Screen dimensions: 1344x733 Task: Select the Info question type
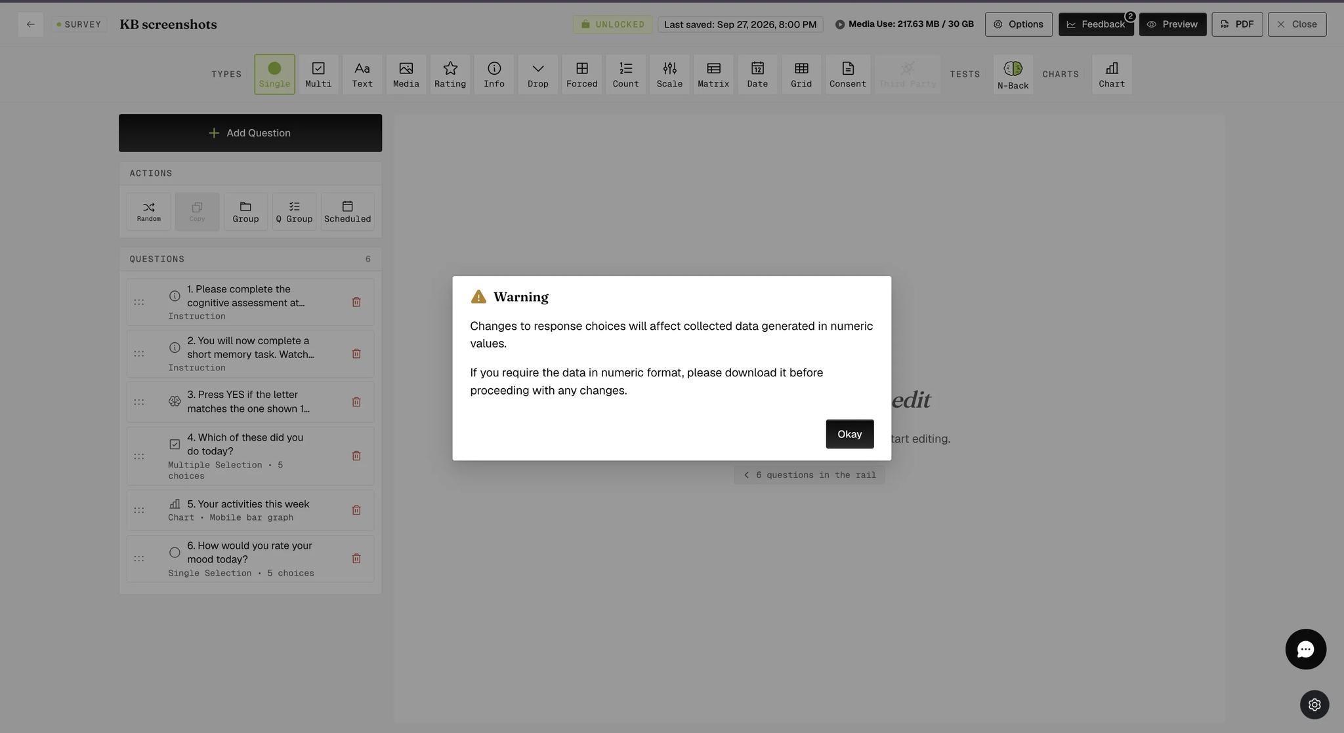tap(494, 74)
